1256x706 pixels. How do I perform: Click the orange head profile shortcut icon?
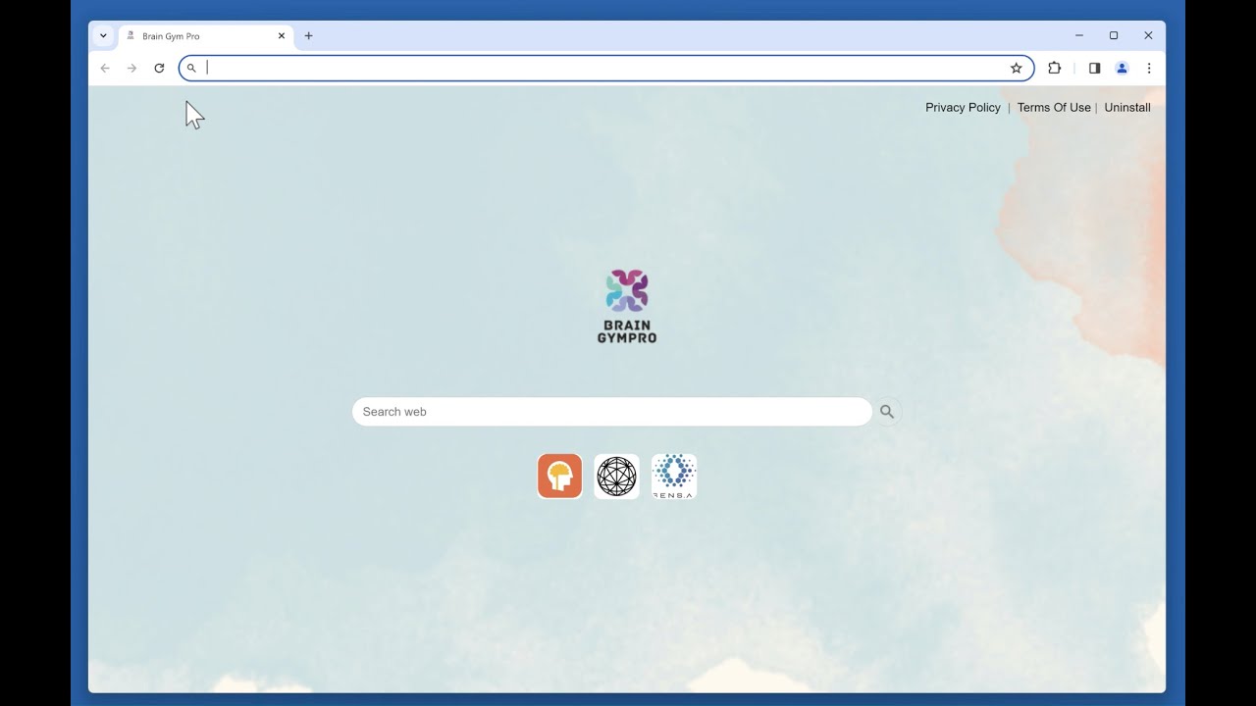click(x=559, y=476)
